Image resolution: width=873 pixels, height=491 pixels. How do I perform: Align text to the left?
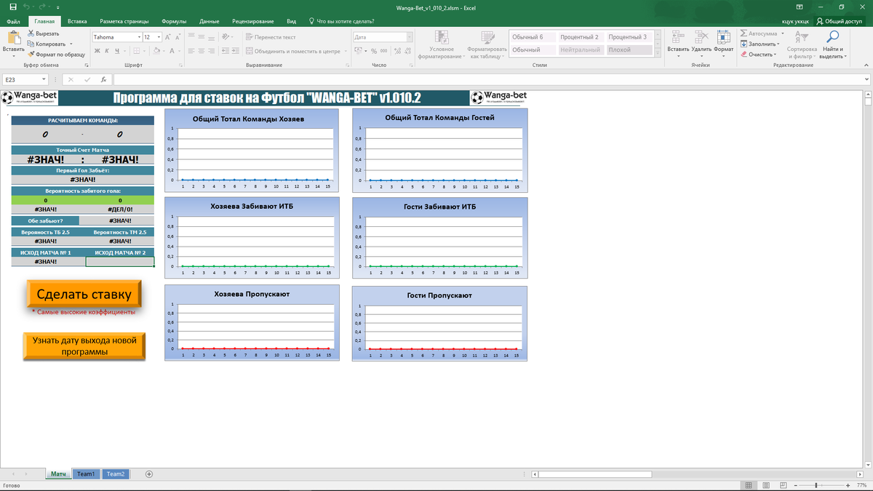click(x=191, y=51)
